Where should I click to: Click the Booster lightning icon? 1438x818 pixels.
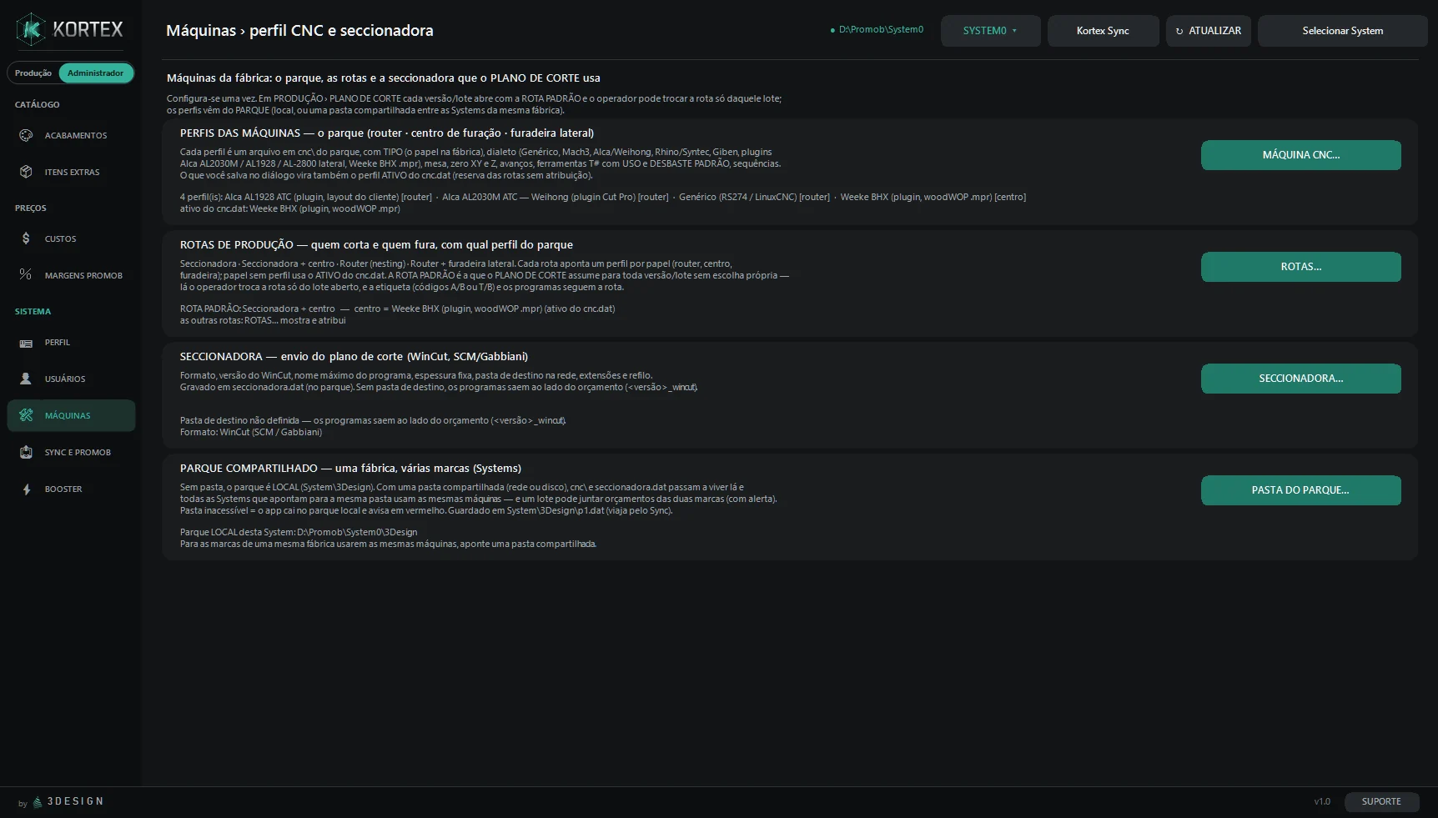tap(26, 489)
